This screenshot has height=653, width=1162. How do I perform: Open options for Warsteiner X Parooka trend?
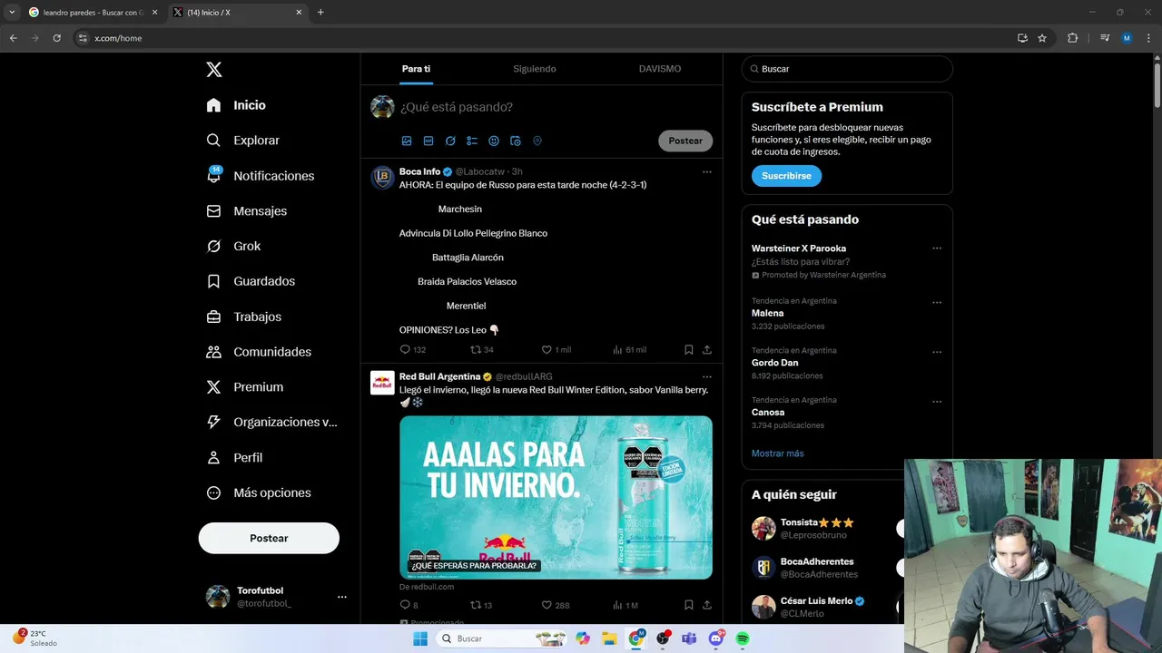point(937,249)
